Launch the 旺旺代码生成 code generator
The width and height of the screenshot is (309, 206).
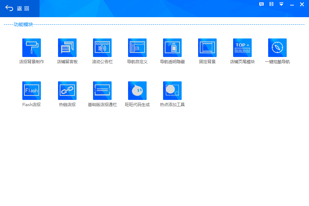tap(137, 91)
